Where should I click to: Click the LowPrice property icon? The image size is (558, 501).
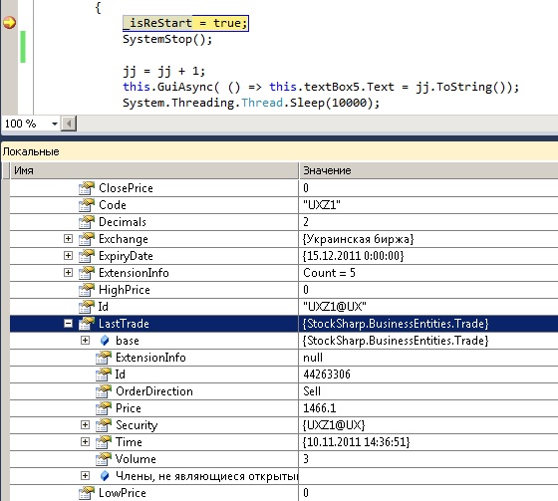click(x=87, y=493)
